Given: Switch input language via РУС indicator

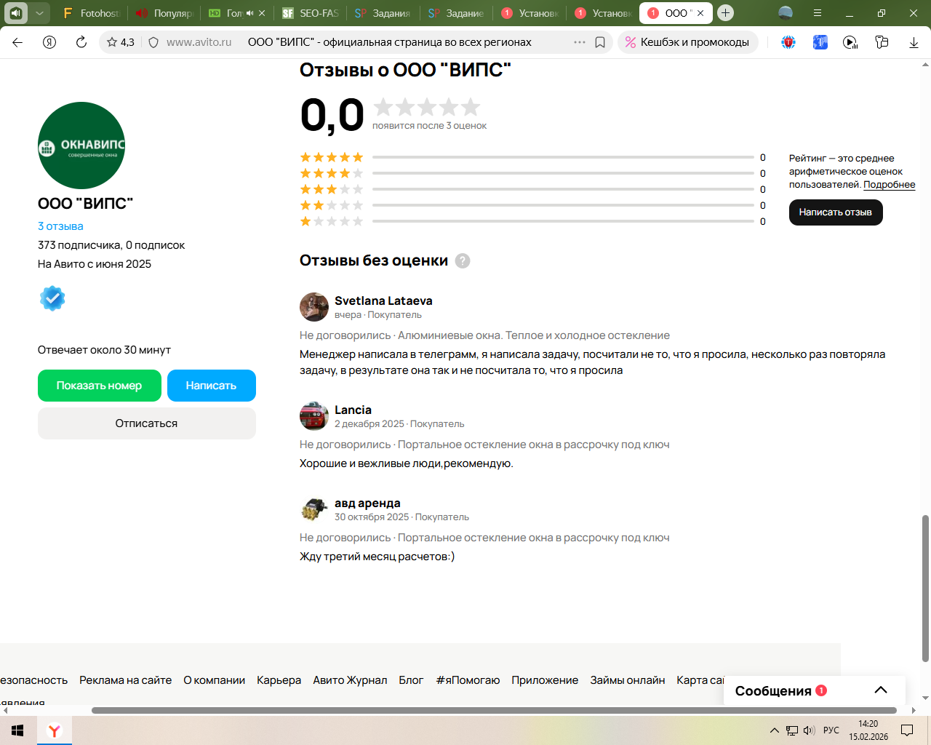Looking at the screenshot, I should click(831, 730).
